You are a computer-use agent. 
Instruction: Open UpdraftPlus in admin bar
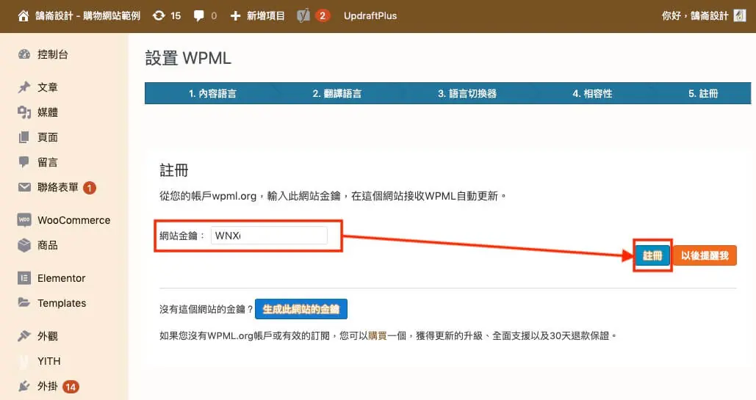pyautogui.click(x=370, y=16)
